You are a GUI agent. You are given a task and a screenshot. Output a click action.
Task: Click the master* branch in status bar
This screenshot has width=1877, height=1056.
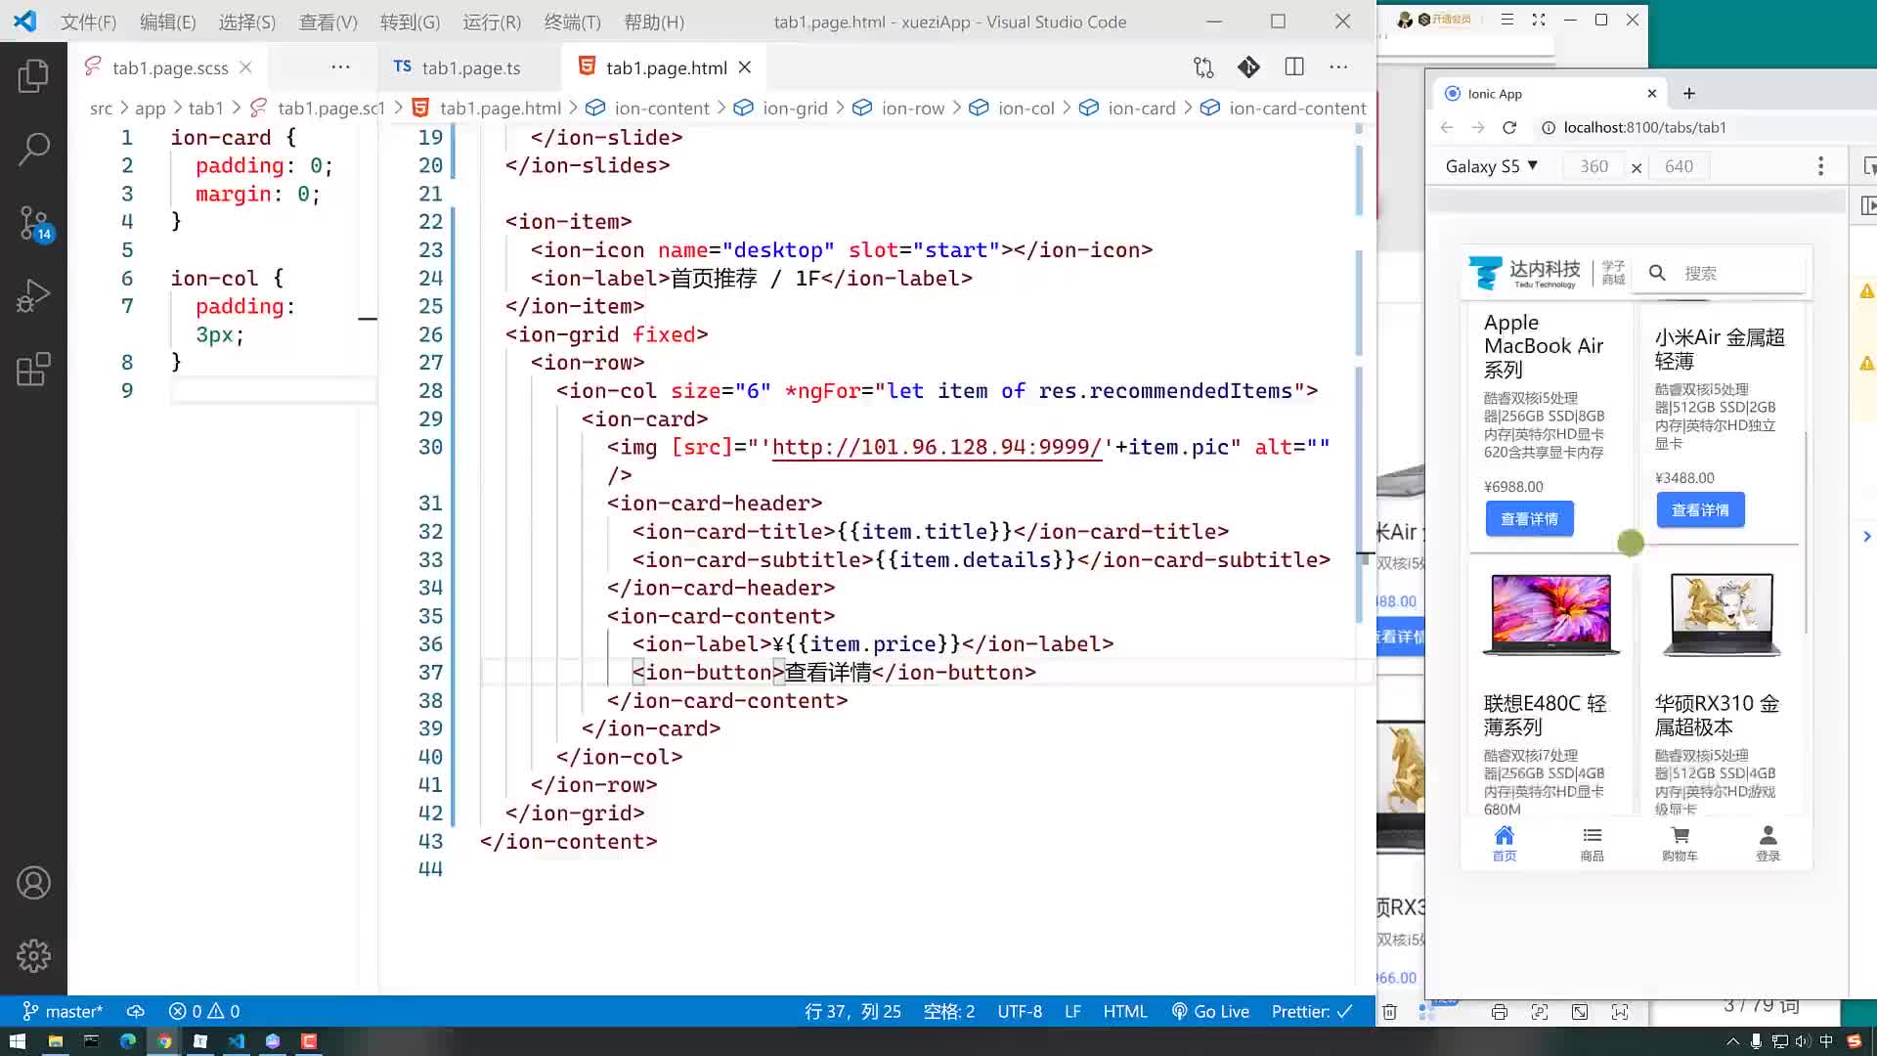point(63,1012)
